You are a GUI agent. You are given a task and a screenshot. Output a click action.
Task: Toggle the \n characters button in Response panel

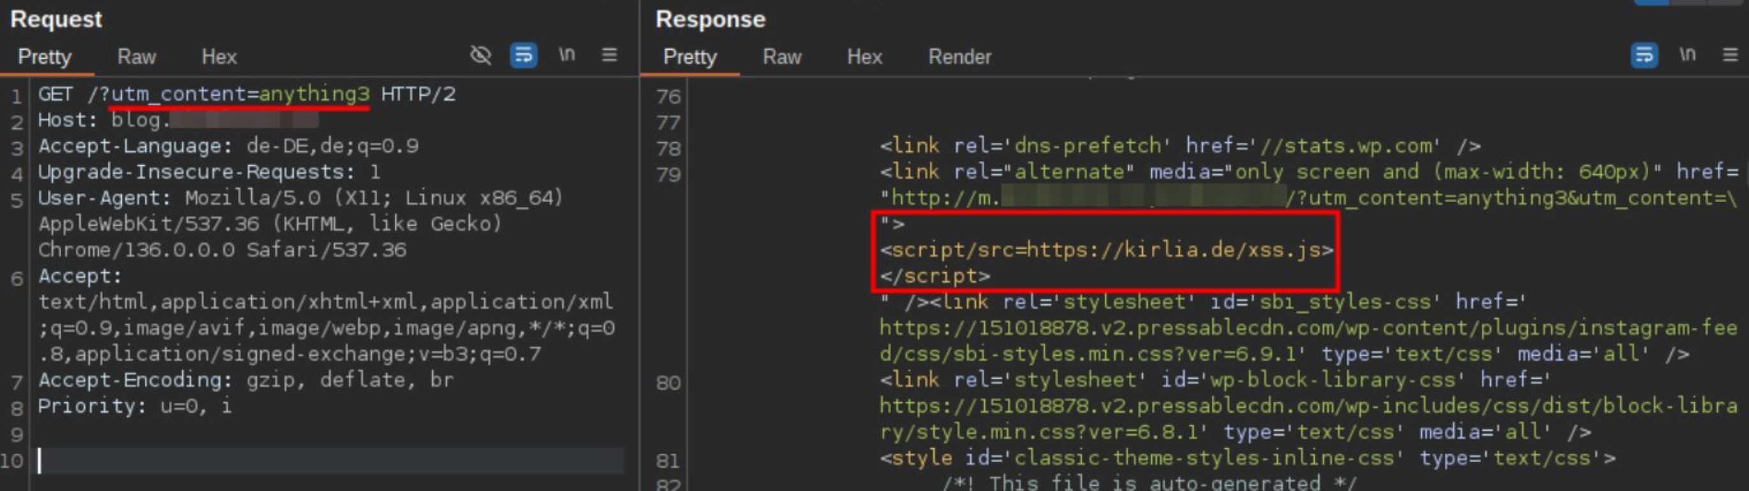tap(1688, 54)
